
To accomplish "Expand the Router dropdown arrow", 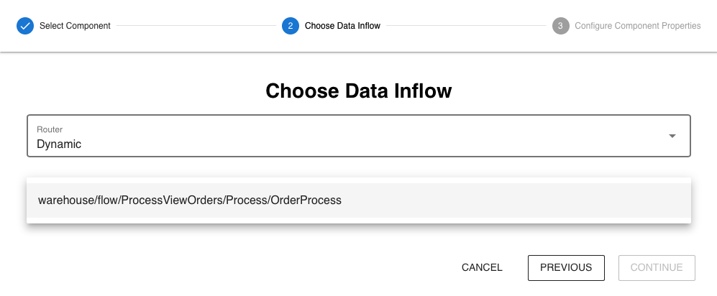I will pos(672,136).
